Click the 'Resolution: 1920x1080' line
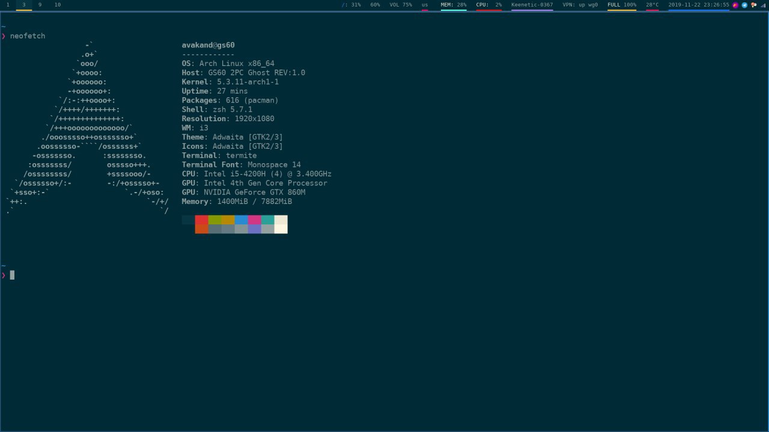The height and width of the screenshot is (432, 769). coord(228,119)
